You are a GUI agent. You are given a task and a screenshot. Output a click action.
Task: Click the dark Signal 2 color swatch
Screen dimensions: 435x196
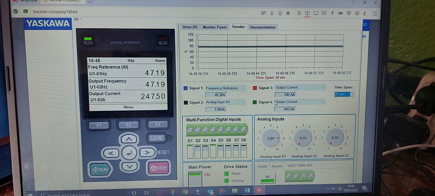[x=186, y=102]
